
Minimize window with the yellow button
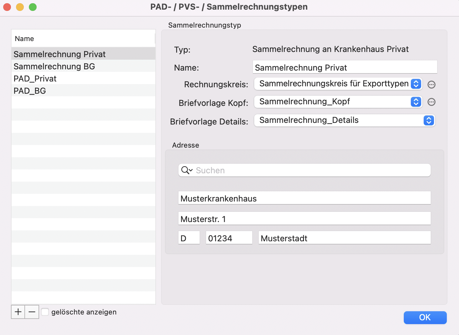tap(20, 7)
